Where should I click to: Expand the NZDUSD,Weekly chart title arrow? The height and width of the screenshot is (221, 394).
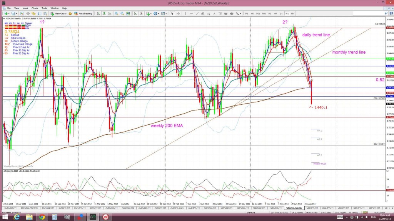tap(4, 18)
